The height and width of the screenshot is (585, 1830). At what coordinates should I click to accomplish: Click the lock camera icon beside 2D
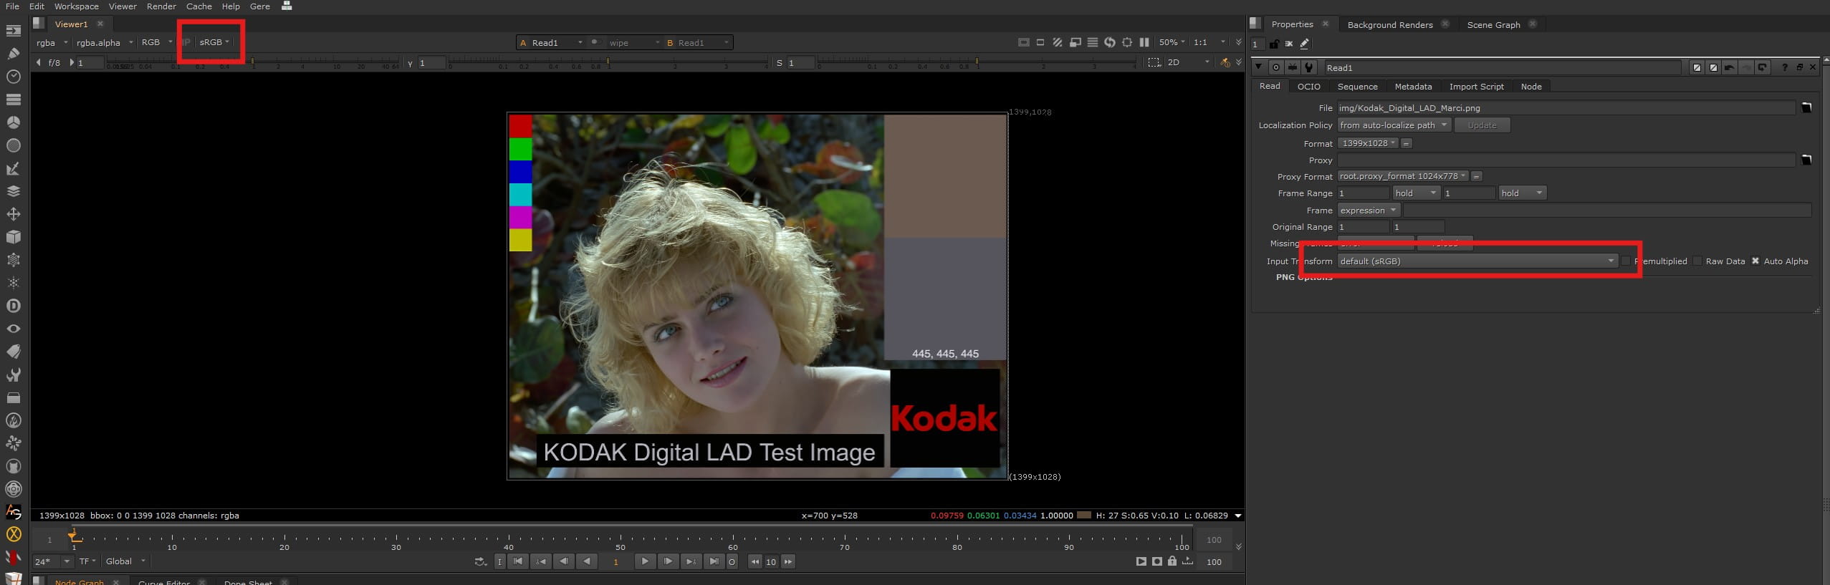click(1225, 62)
